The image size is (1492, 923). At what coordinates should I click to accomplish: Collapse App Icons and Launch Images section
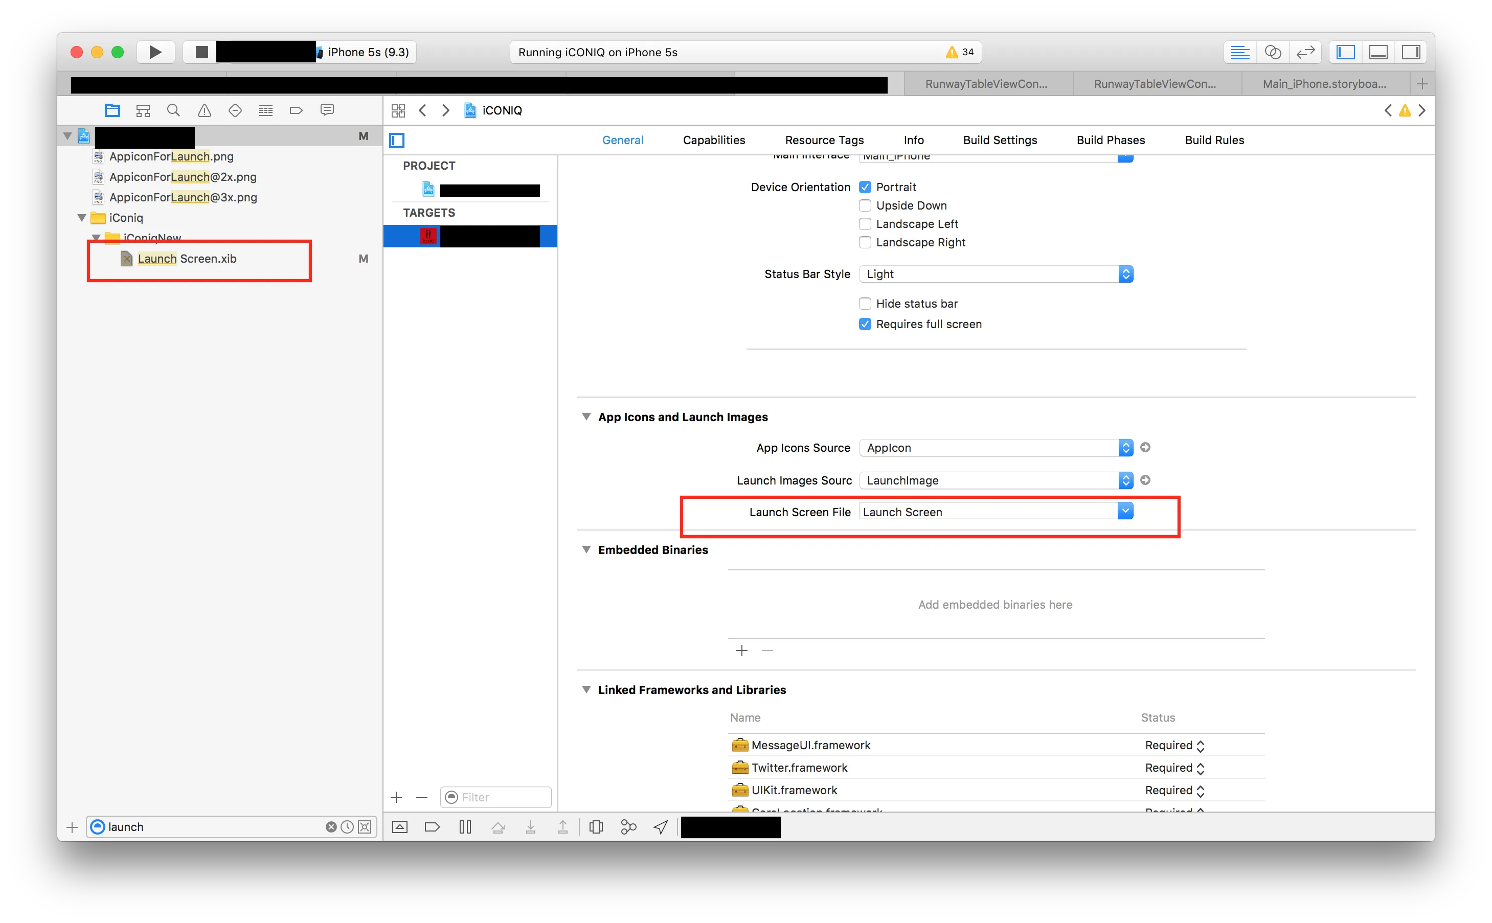(586, 417)
